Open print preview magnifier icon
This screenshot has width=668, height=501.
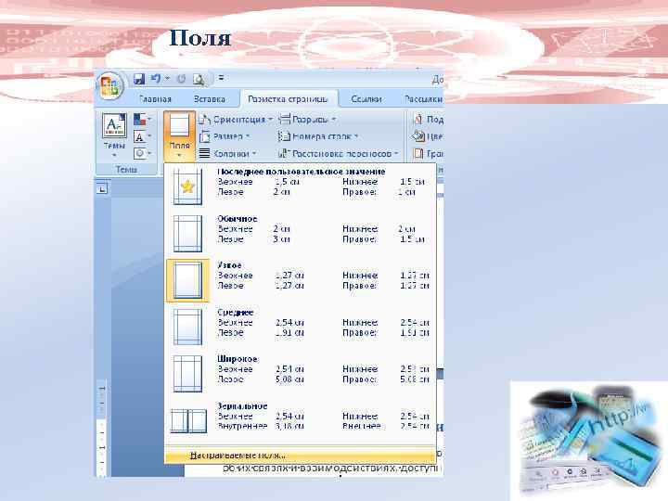[x=199, y=79]
